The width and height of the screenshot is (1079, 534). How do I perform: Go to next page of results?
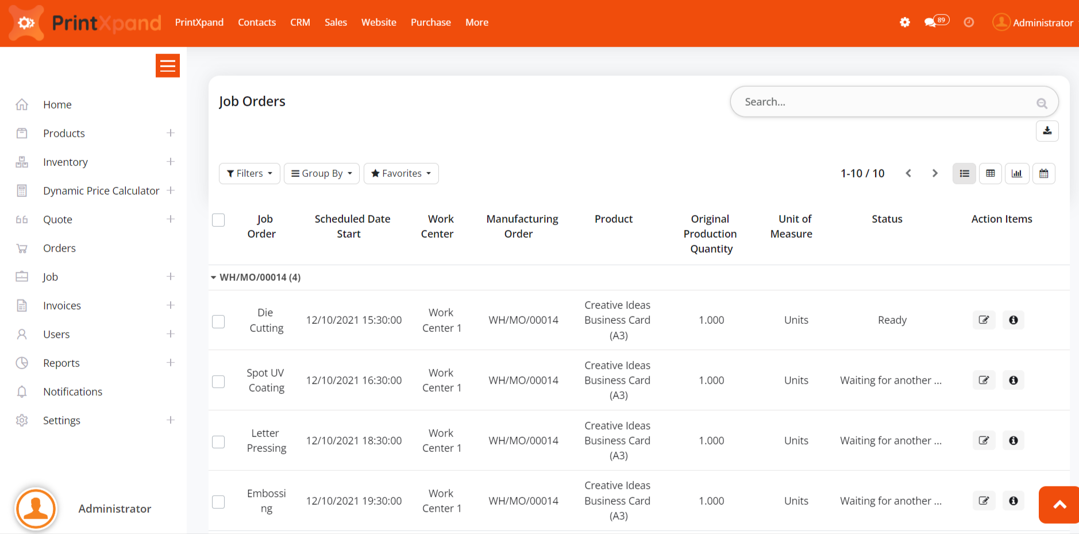(x=935, y=173)
